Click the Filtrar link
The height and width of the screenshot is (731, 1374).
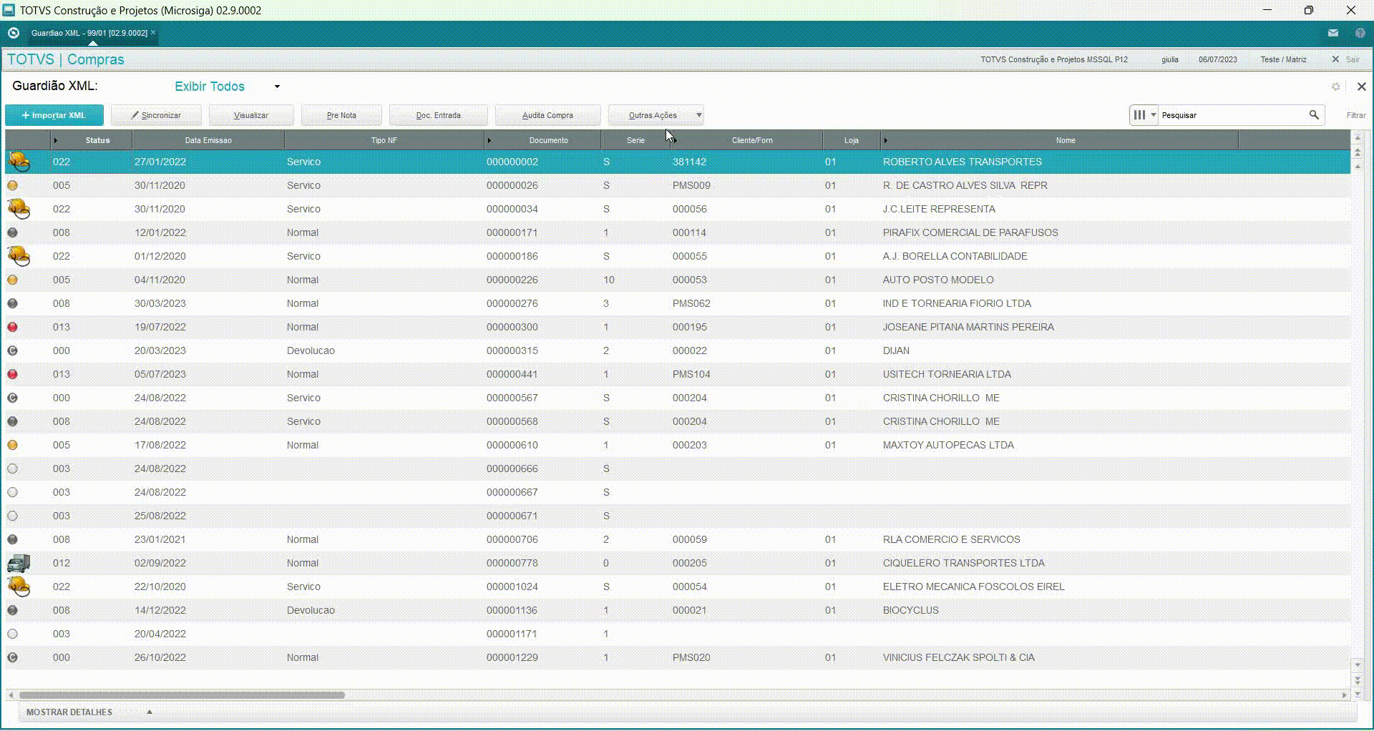coord(1355,115)
